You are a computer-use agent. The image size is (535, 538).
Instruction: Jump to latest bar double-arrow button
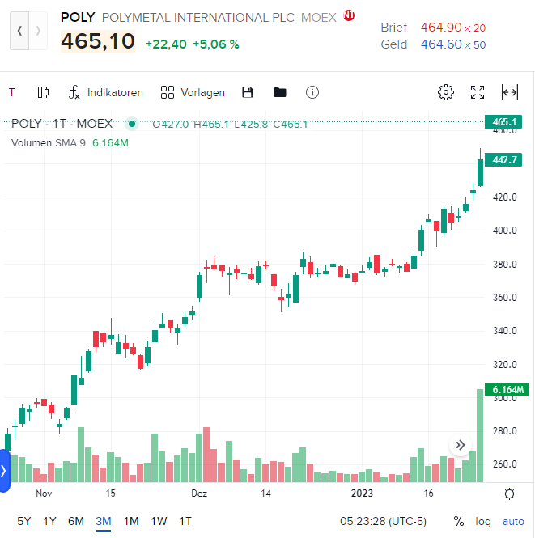pyautogui.click(x=461, y=445)
